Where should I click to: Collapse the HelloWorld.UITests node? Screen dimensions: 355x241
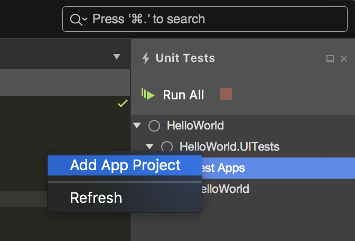coord(150,146)
